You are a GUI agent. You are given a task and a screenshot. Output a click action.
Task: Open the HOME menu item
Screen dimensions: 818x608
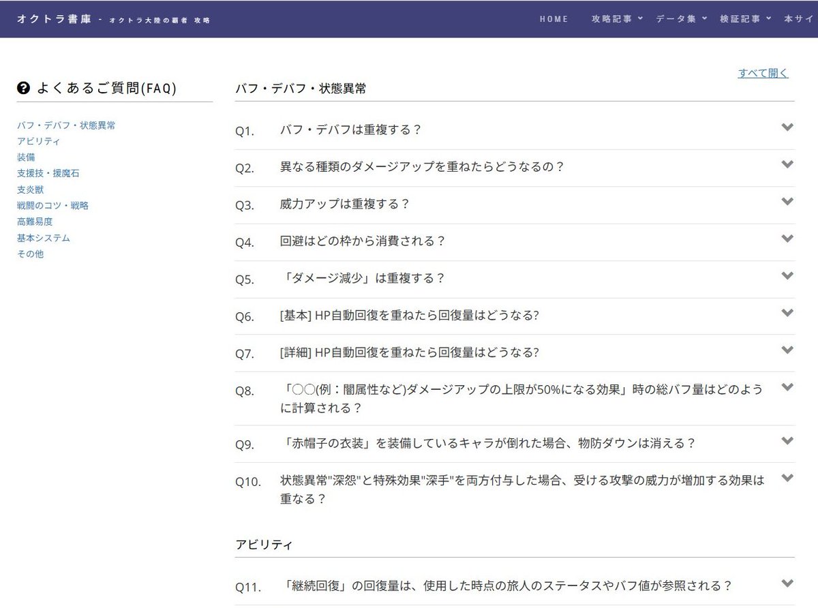pyautogui.click(x=554, y=19)
